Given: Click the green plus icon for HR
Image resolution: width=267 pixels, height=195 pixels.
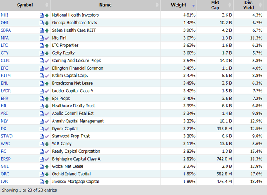Looking at the screenshot, I should tap(47, 106).
